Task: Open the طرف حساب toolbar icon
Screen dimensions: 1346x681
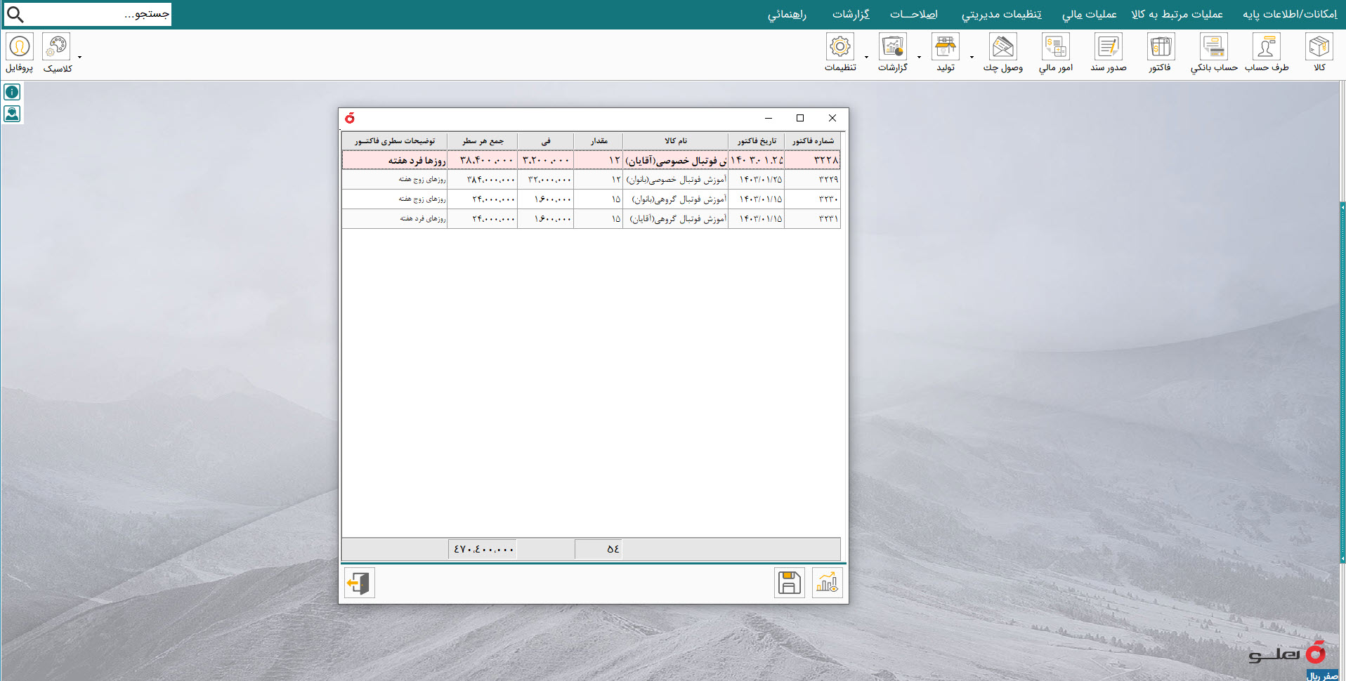Action: (x=1267, y=53)
